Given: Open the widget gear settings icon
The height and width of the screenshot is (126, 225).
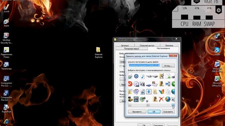Looking at the screenshot, I should coord(219,10).
